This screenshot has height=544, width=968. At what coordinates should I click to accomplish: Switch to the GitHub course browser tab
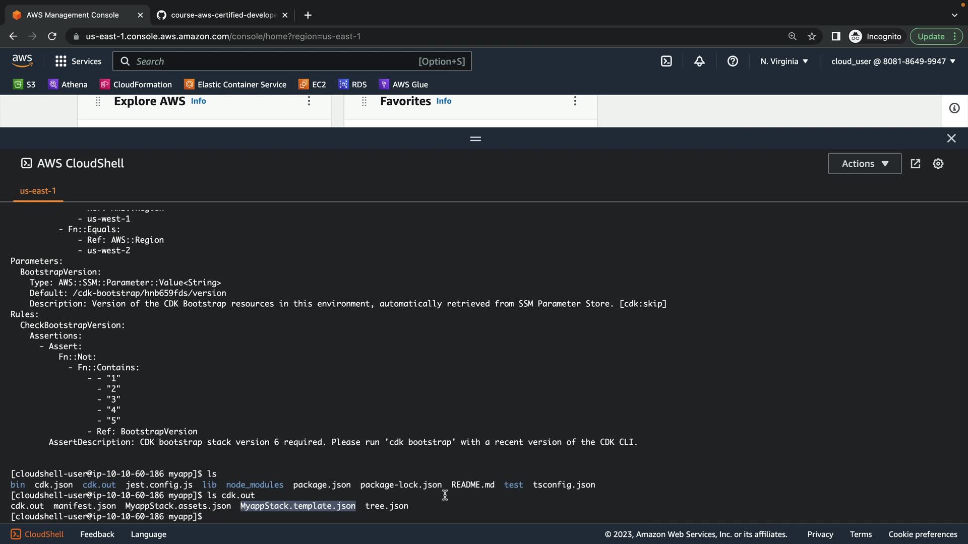pyautogui.click(x=222, y=15)
